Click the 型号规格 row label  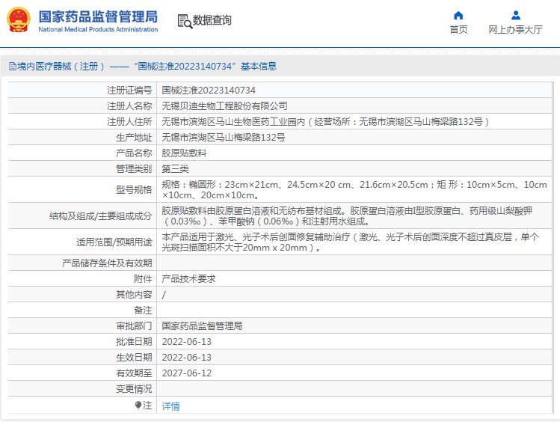[x=135, y=190]
